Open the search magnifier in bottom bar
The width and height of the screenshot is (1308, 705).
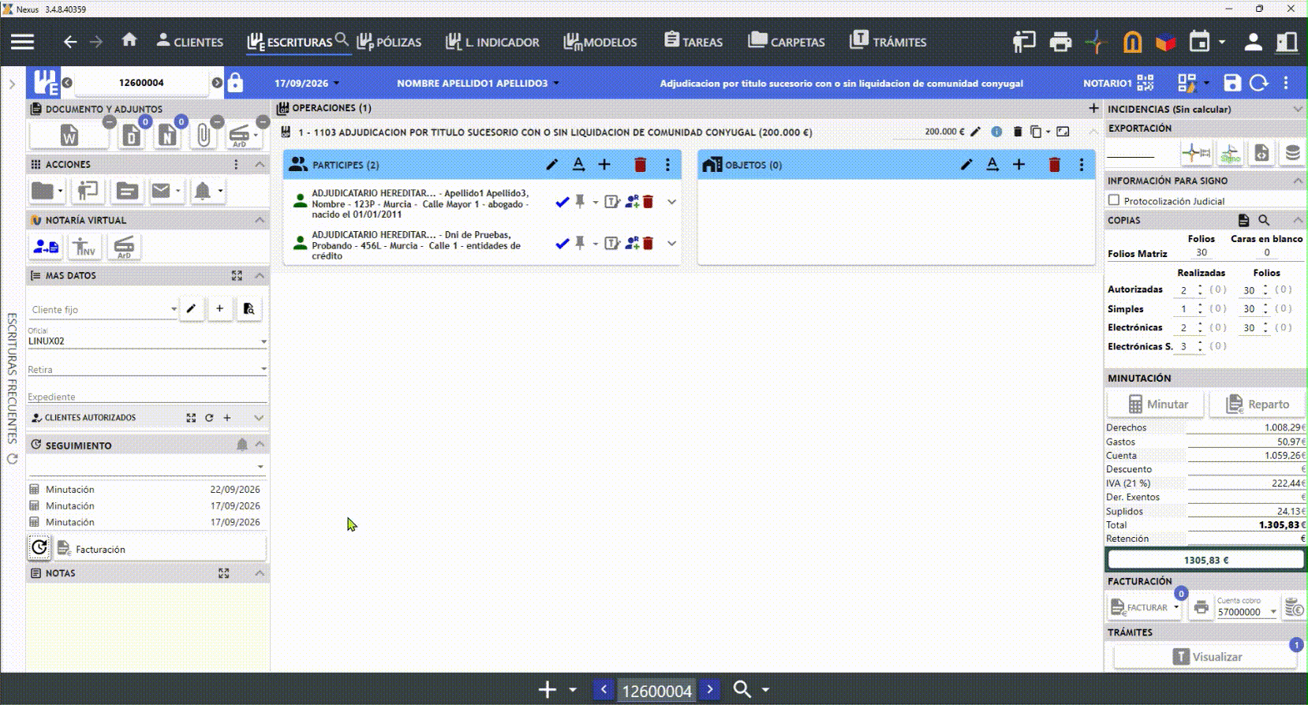(x=742, y=690)
